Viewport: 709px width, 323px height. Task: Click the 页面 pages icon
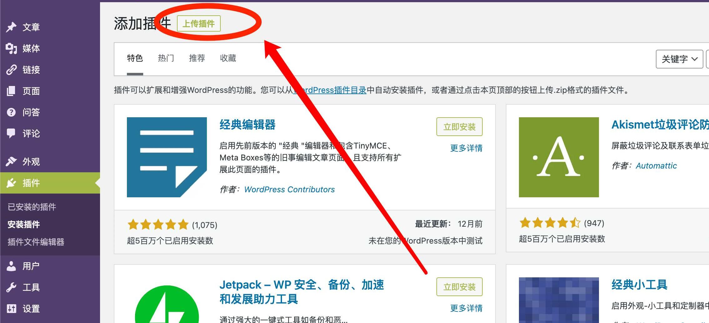pos(11,91)
